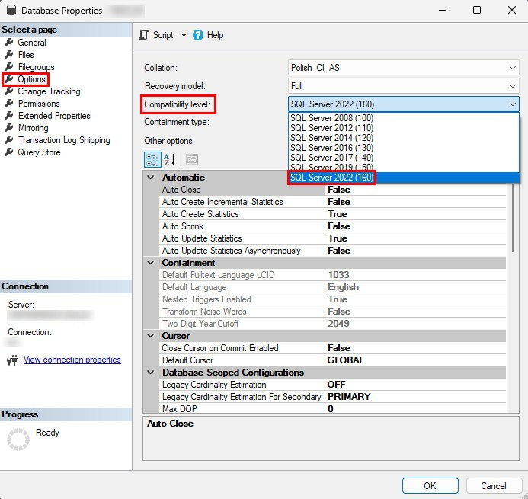Click the Transaction Log Shipping wrench icon
The width and height of the screenshot is (528, 499).
pos(9,139)
